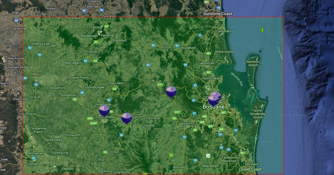Open the flag pin southeast of Esk
This screenshot has width=334, height=175.
point(171,91)
